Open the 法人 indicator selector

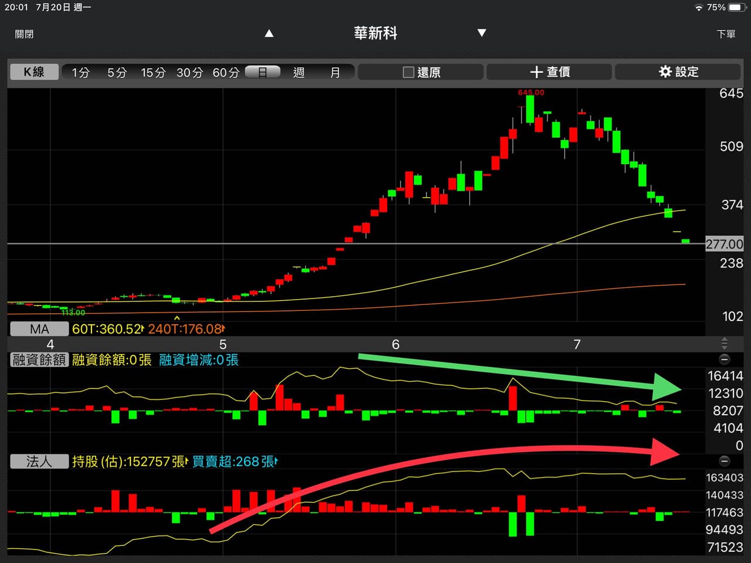(39, 462)
